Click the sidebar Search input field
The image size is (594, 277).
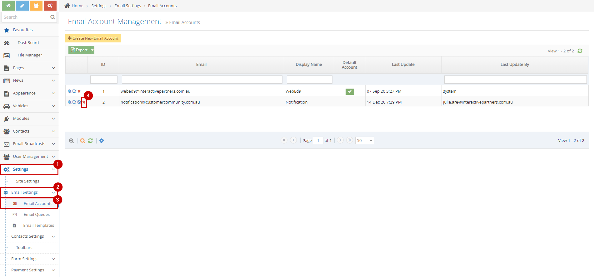[x=26, y=17]
